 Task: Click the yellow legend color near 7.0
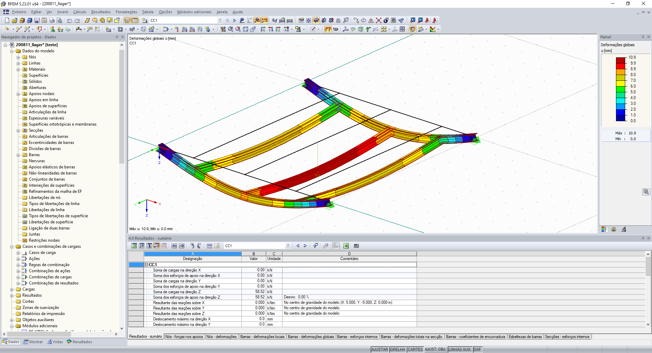[x=621, y=84]
